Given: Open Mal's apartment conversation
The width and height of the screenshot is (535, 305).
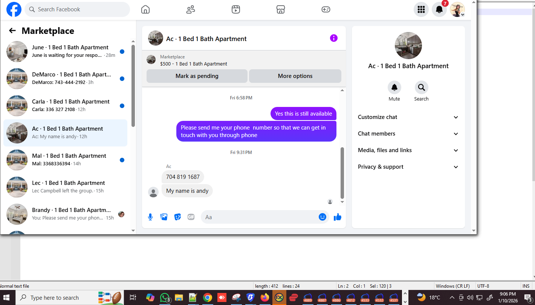Looking at the screenshot, I should pos(66,160).
